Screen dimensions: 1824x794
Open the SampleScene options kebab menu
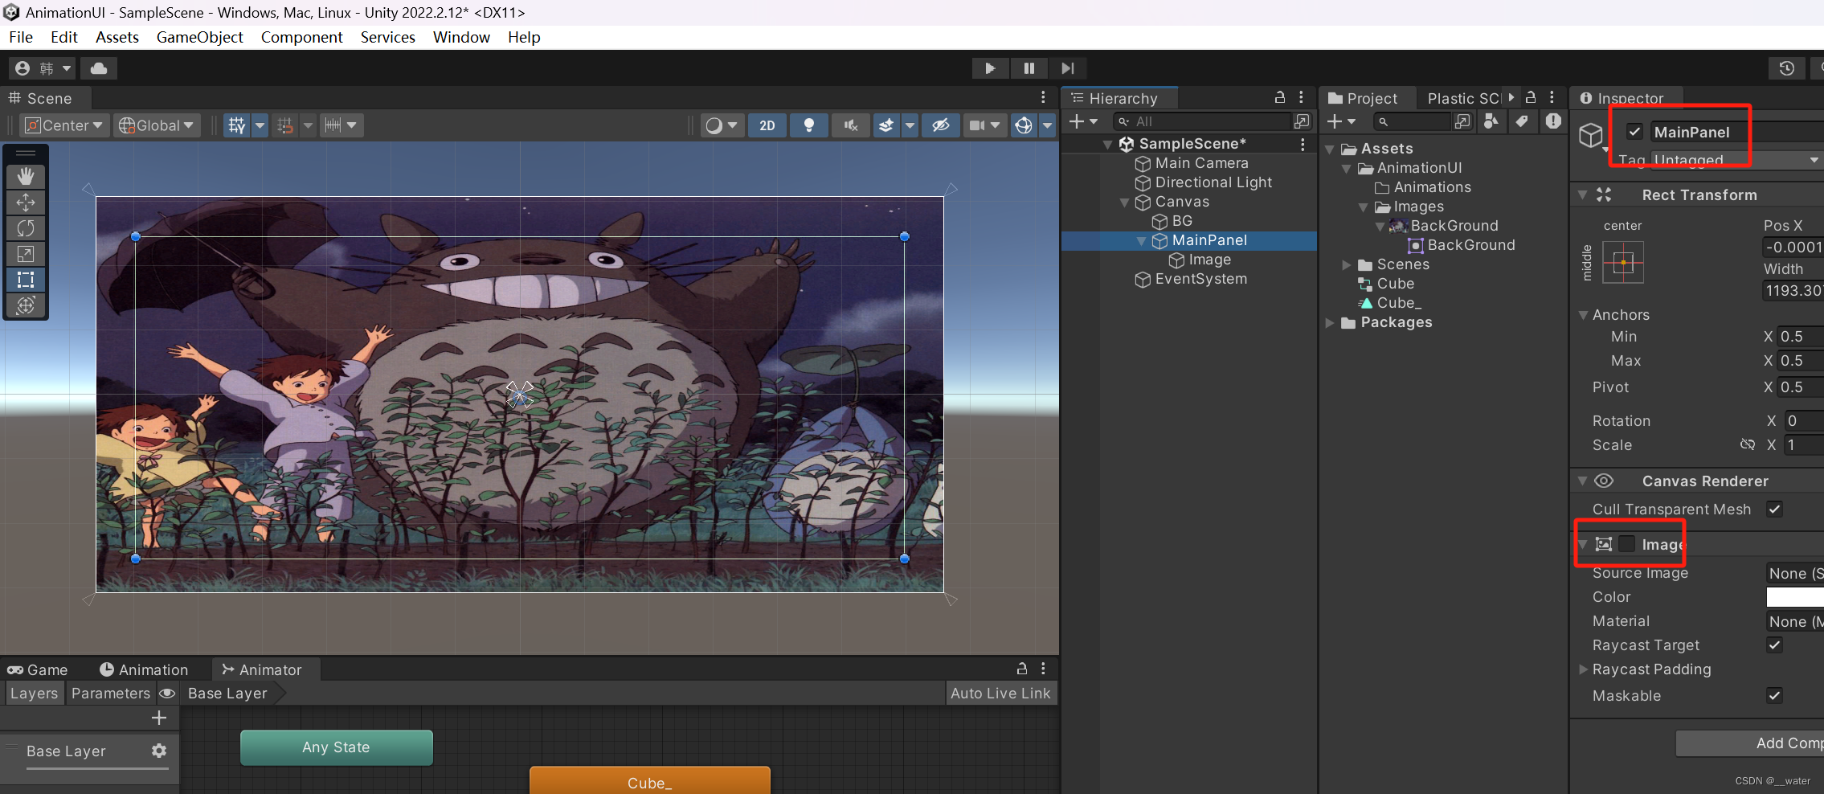pos(1303,144)
